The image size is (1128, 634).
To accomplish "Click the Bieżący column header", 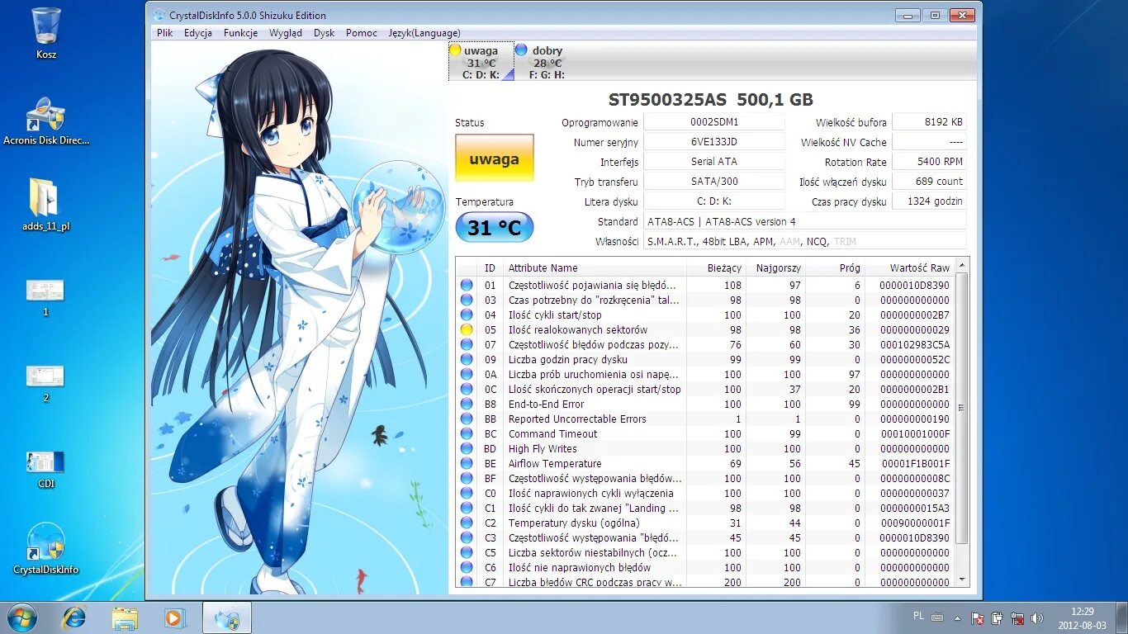I will 716,267.
